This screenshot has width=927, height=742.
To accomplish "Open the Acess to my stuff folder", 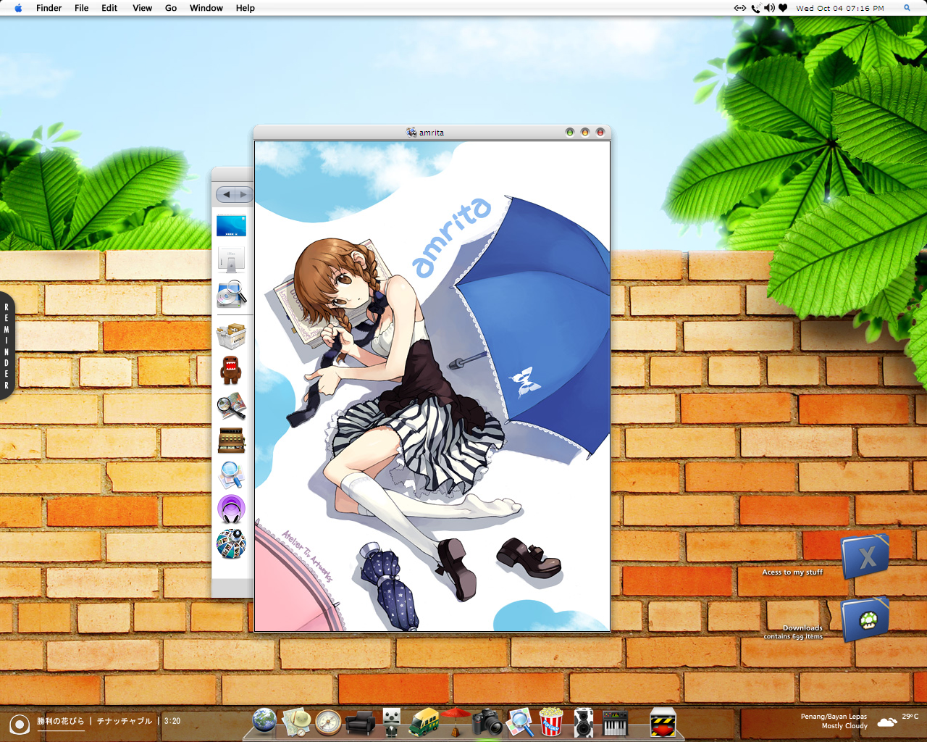I will [865, 556].
